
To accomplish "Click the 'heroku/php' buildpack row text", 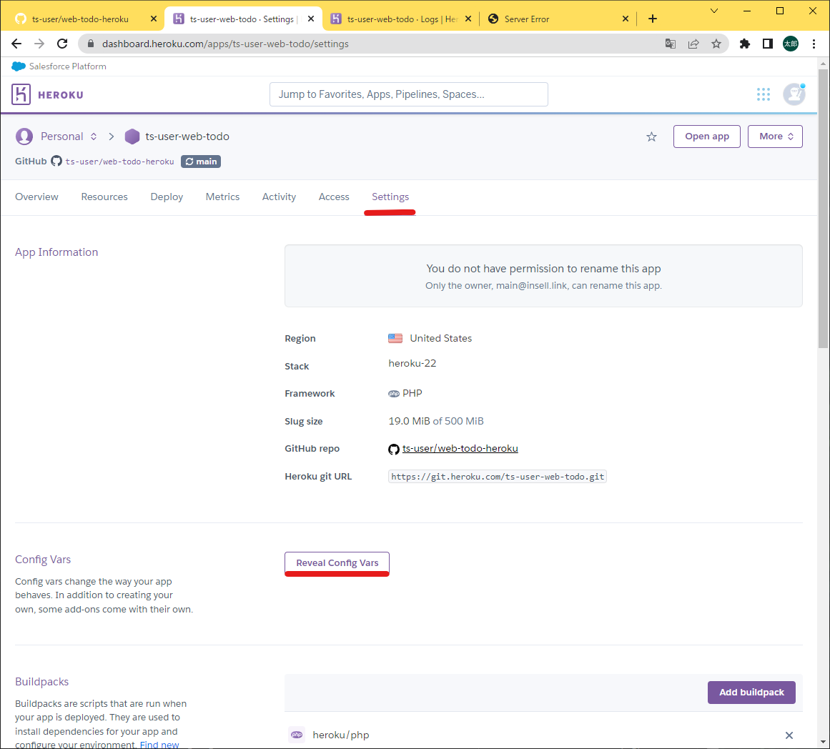I will [x=341, y=735].
